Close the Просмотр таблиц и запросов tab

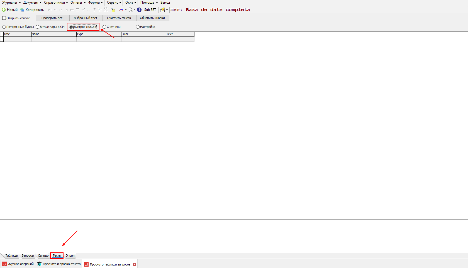click(135, 264)
